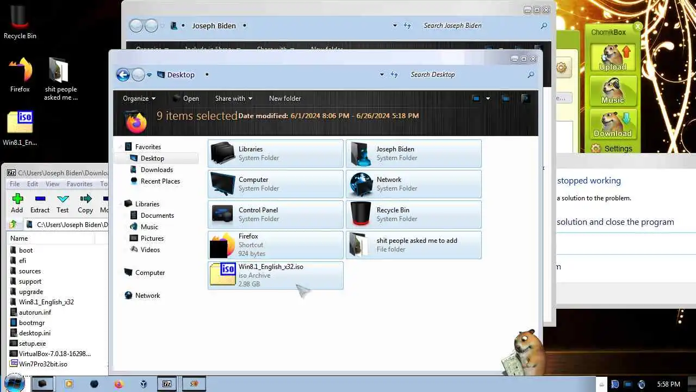
Task: Click the Start orb on the taskbar
Action: click(14, 383)
